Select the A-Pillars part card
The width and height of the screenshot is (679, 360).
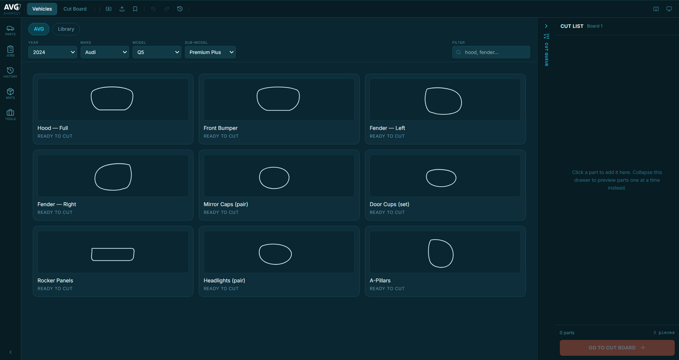point(445,262)
